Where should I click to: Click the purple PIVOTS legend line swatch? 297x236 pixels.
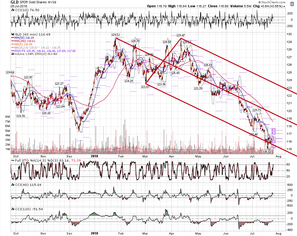tap(13, 51)
